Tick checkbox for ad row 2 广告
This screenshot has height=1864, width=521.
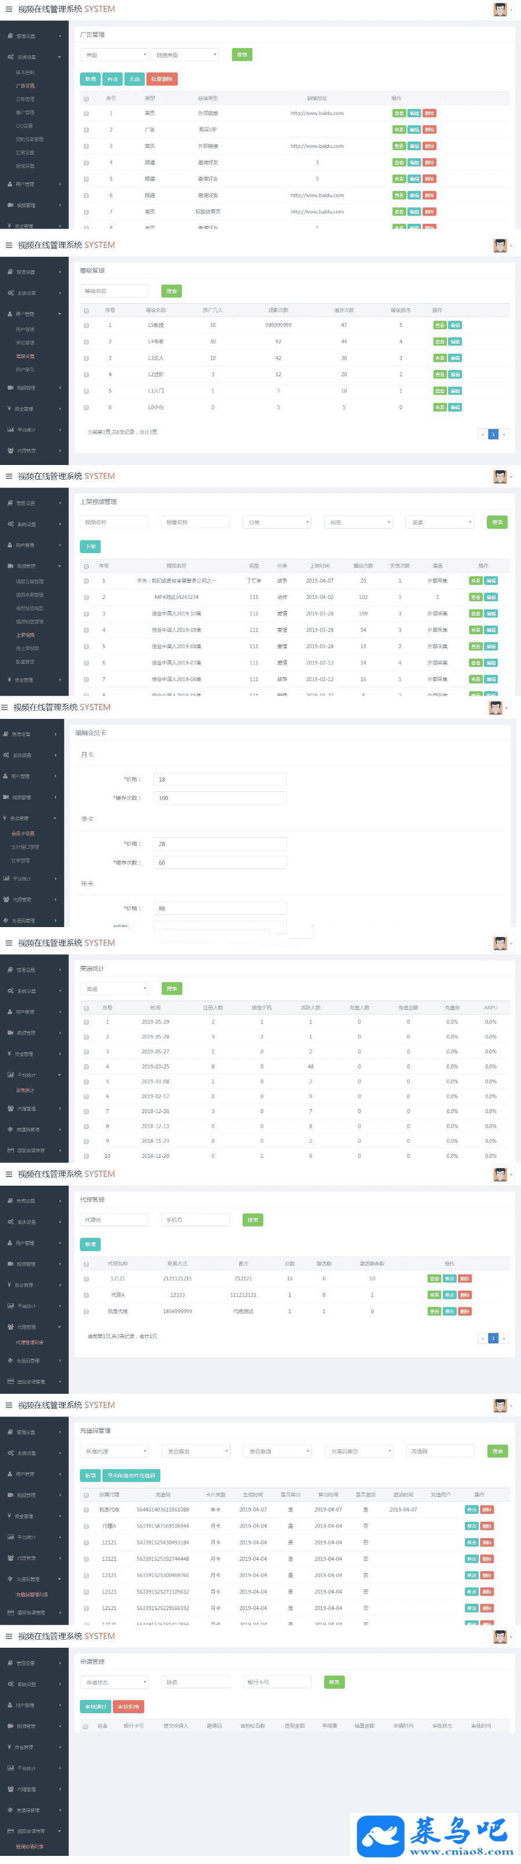pyautogui.click(x=86, y=130)
